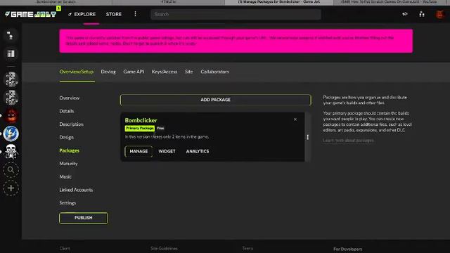Open the Linked Accounts section
This screenshot has height=253, width=450.
click(76, 190)
